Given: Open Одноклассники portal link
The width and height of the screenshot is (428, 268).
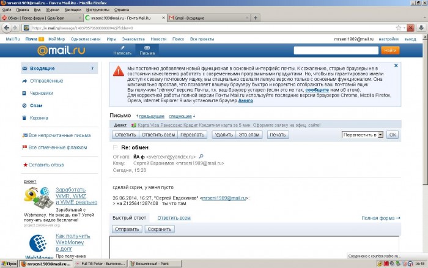Looking at the screenshot, I should point(86,39).
